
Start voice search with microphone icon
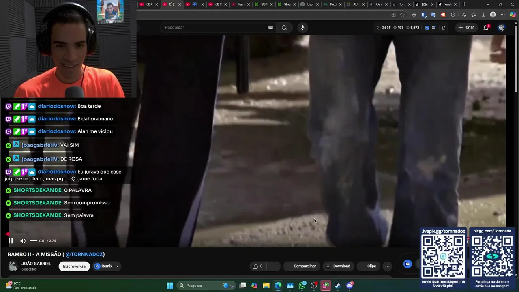(302, 28)
